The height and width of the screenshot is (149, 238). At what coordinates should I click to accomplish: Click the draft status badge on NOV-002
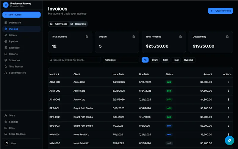click(x=169, y=143)
